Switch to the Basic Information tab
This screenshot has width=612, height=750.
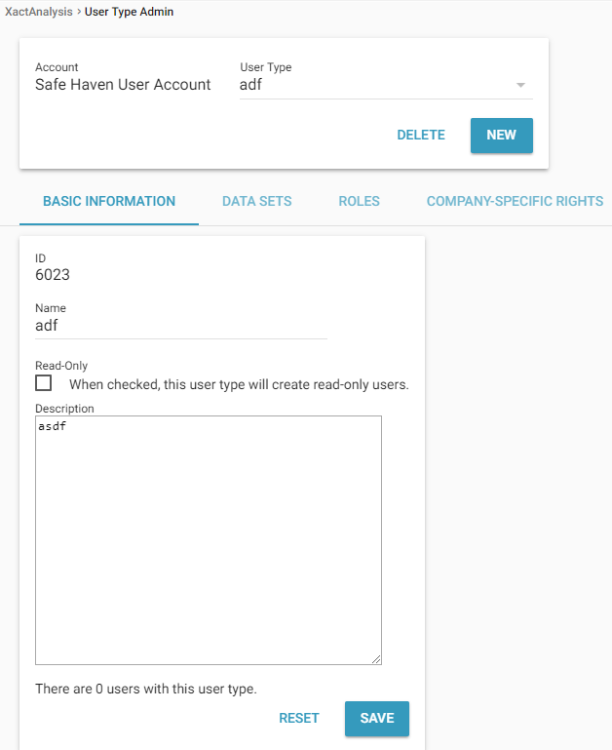point(109,202)
